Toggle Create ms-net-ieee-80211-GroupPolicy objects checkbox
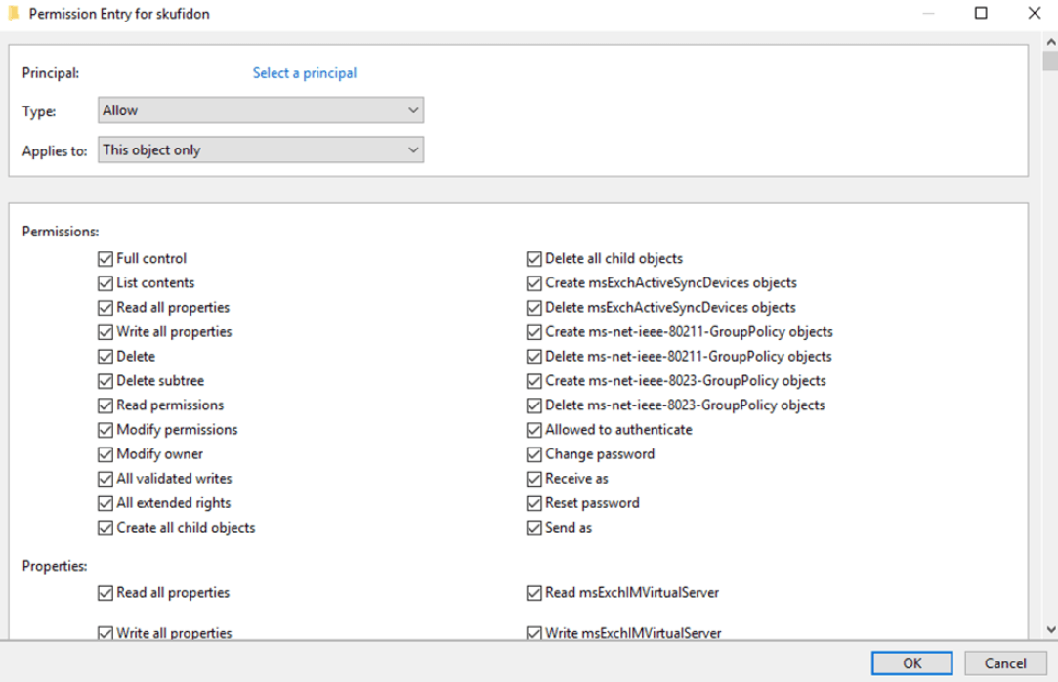The image size is (1058, 682). tap(533, 332)
